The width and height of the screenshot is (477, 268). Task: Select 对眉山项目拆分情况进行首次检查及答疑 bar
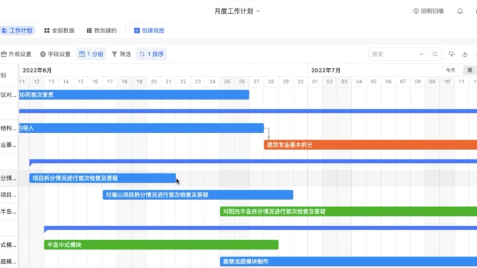(x=197, y=195)
